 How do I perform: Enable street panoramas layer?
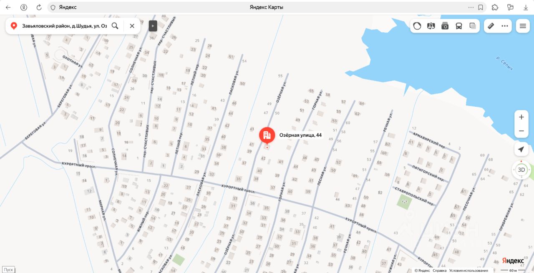[431, 26]
